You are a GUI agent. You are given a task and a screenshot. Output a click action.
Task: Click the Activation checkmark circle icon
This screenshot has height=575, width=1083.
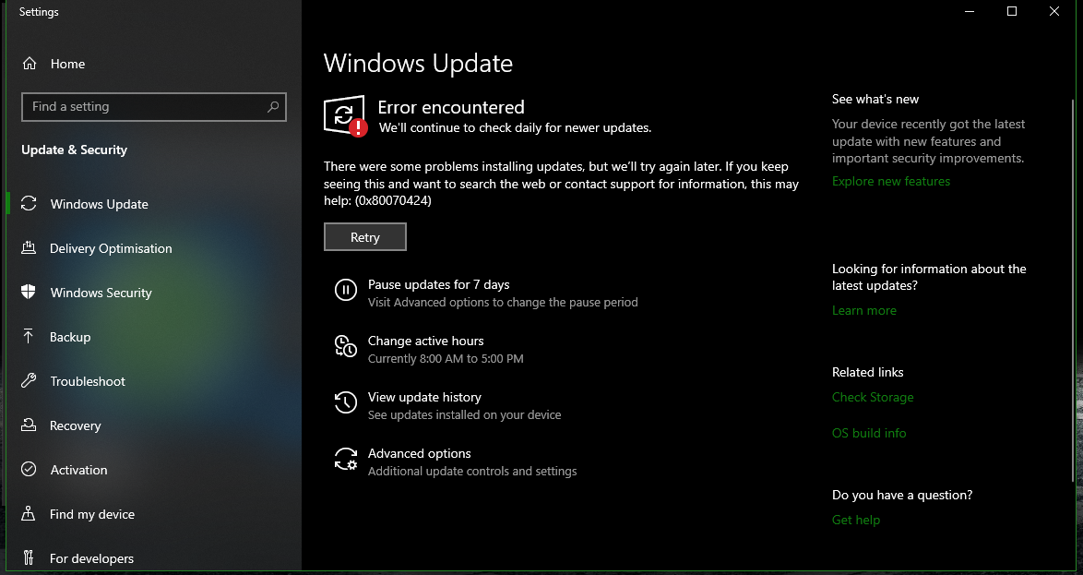tap(29, 469)
